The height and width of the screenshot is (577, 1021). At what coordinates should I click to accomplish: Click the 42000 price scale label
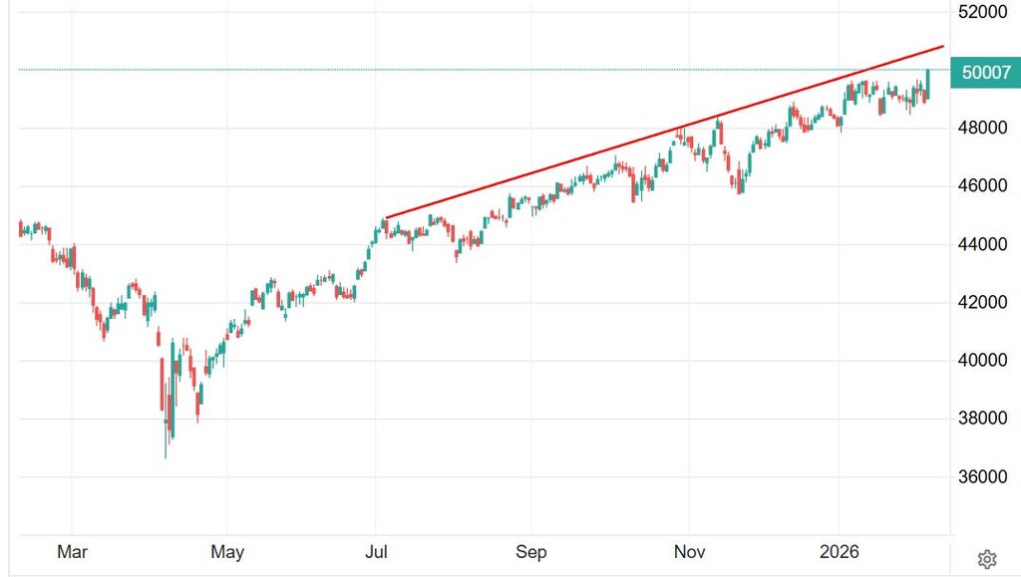[x=984, y=302]
